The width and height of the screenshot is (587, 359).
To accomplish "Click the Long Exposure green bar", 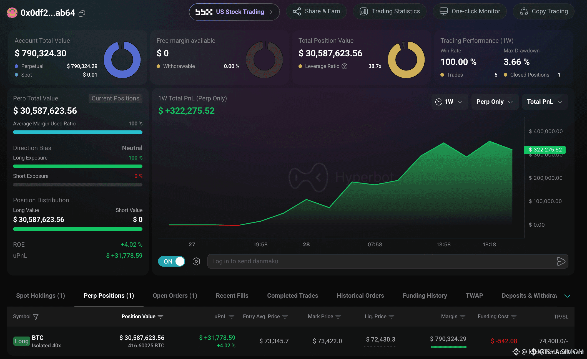I will click(x=78, y=166).
